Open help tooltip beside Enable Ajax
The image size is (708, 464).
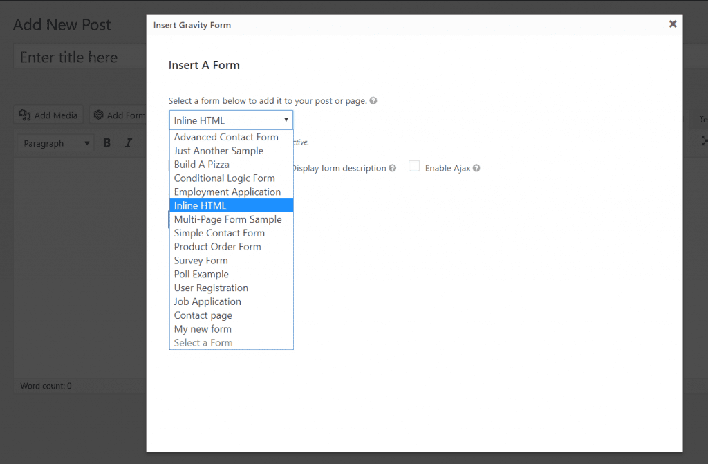476,168
